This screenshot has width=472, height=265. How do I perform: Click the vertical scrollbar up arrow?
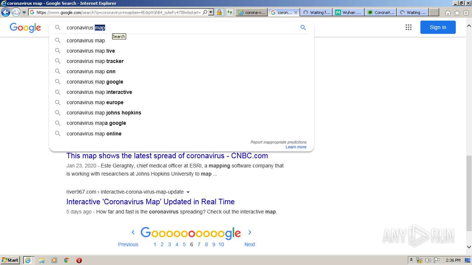click(469, 26)
